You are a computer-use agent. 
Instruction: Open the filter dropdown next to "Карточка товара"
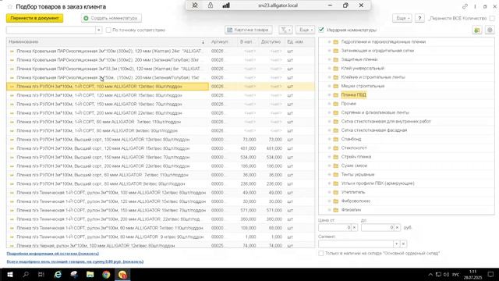(x=285, y=30)
